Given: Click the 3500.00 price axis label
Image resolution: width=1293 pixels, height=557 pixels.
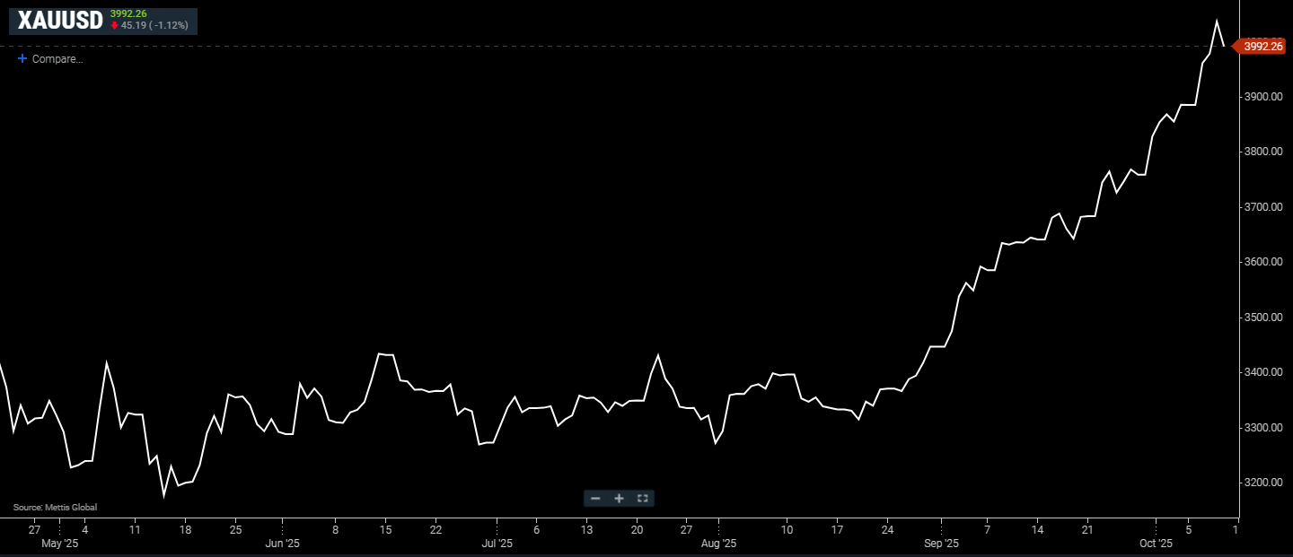Looking at the screenshot, I should [x=1265, y=318].
